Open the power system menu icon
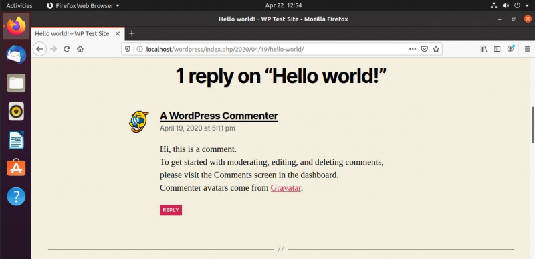535x259 pixels. point(517,5)
